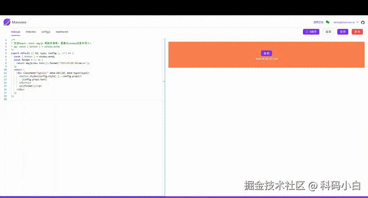Click the className bgColor div line

pos(53,73)
